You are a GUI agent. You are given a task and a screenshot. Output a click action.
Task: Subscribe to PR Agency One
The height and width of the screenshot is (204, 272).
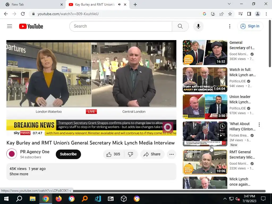(68, 154)
